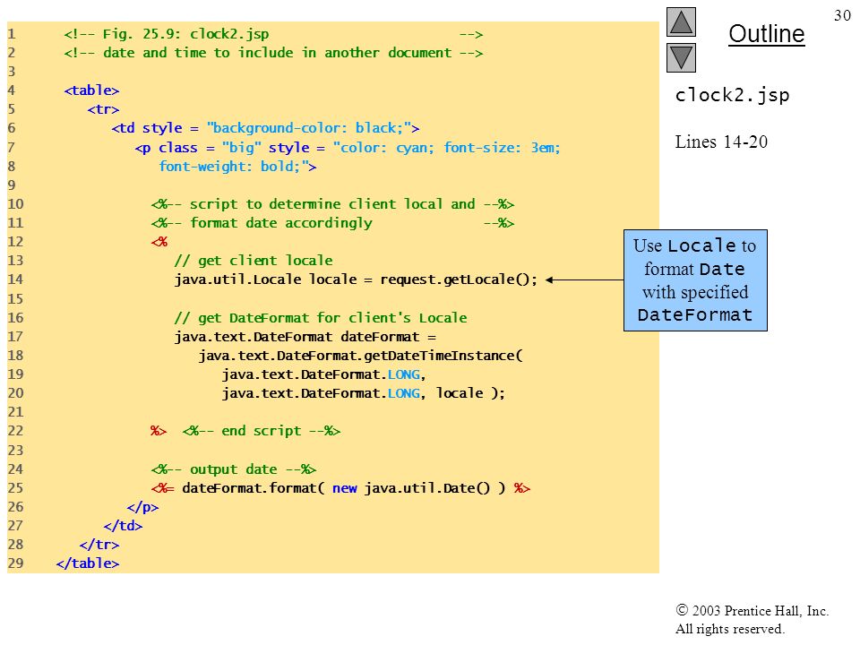860x645 pixels.
Task: Click the td style background-color line
Action: pos(265,128)
